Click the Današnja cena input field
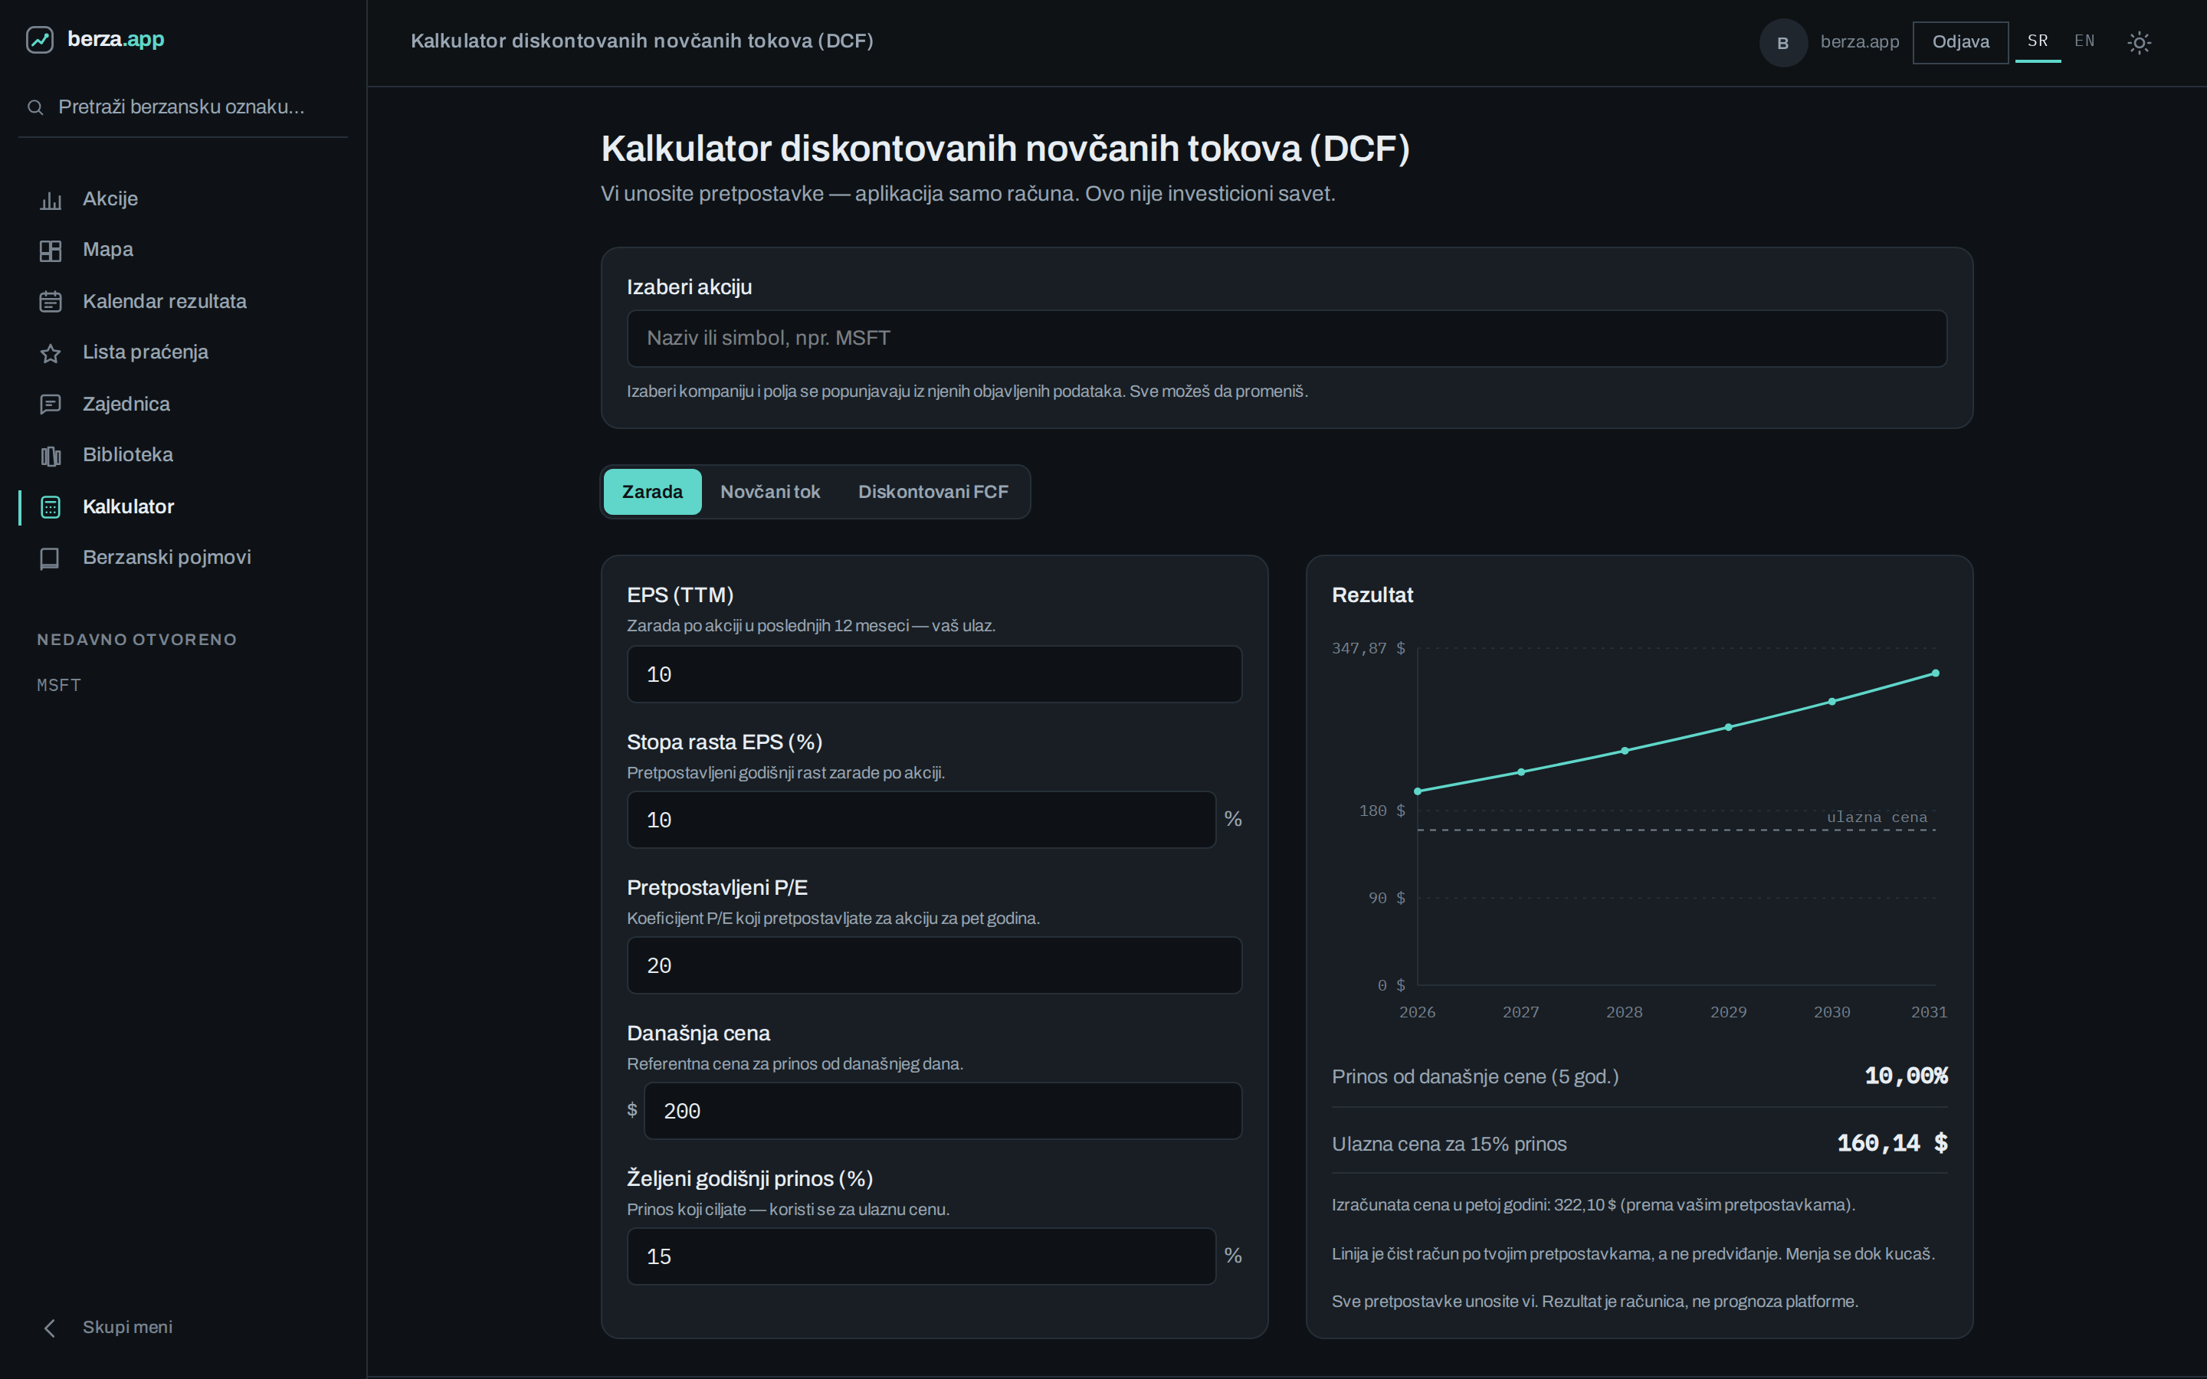This screenshot has width=2207, height=1379. tap(942, 1111)
